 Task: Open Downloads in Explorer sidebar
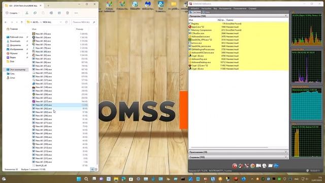pos(14,41)
